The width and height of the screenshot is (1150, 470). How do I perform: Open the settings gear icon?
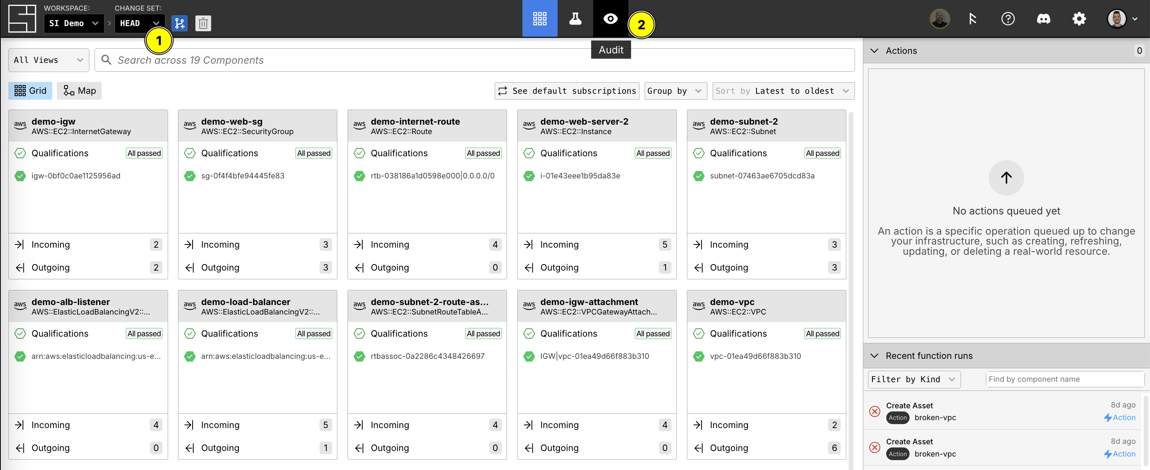coord(1079,19)
